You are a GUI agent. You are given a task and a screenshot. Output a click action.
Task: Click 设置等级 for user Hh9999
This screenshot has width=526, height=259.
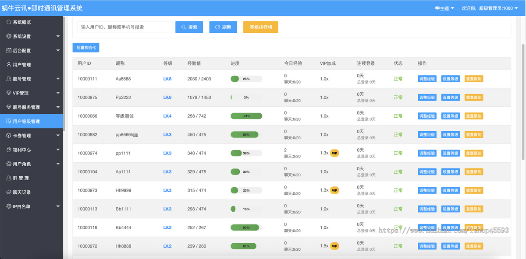click(x=450, y=190)
